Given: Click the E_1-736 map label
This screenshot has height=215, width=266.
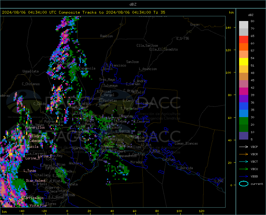Looking at the screenshot, I should pos(183,38).
